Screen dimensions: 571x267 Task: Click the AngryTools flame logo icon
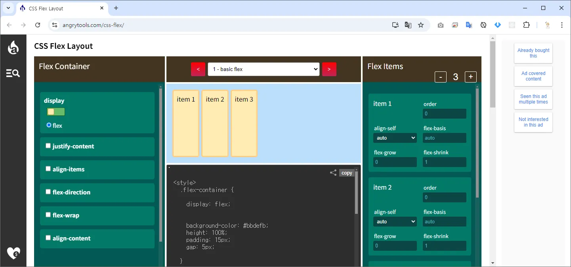click(13, 48)
